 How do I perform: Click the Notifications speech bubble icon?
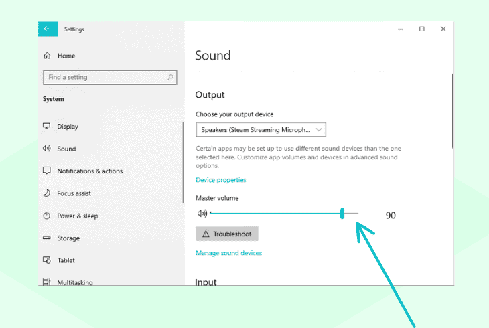click(x=46, y=171)
